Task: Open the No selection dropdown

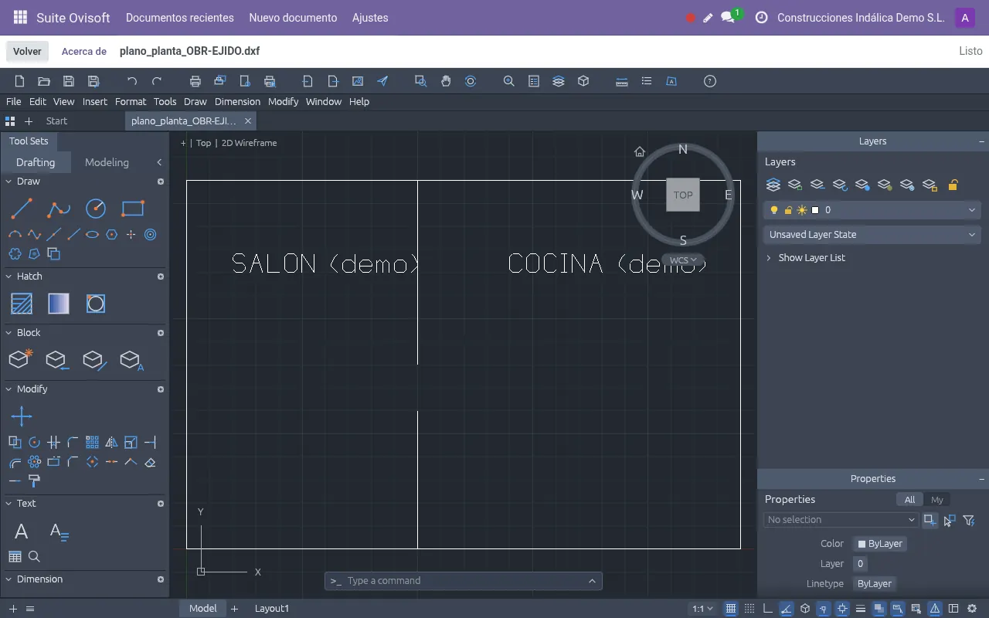Action: 841,520
